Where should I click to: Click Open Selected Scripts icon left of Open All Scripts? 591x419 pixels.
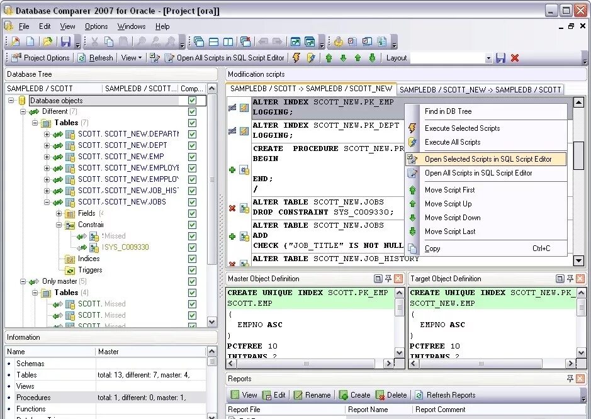[x=155, y=58]
